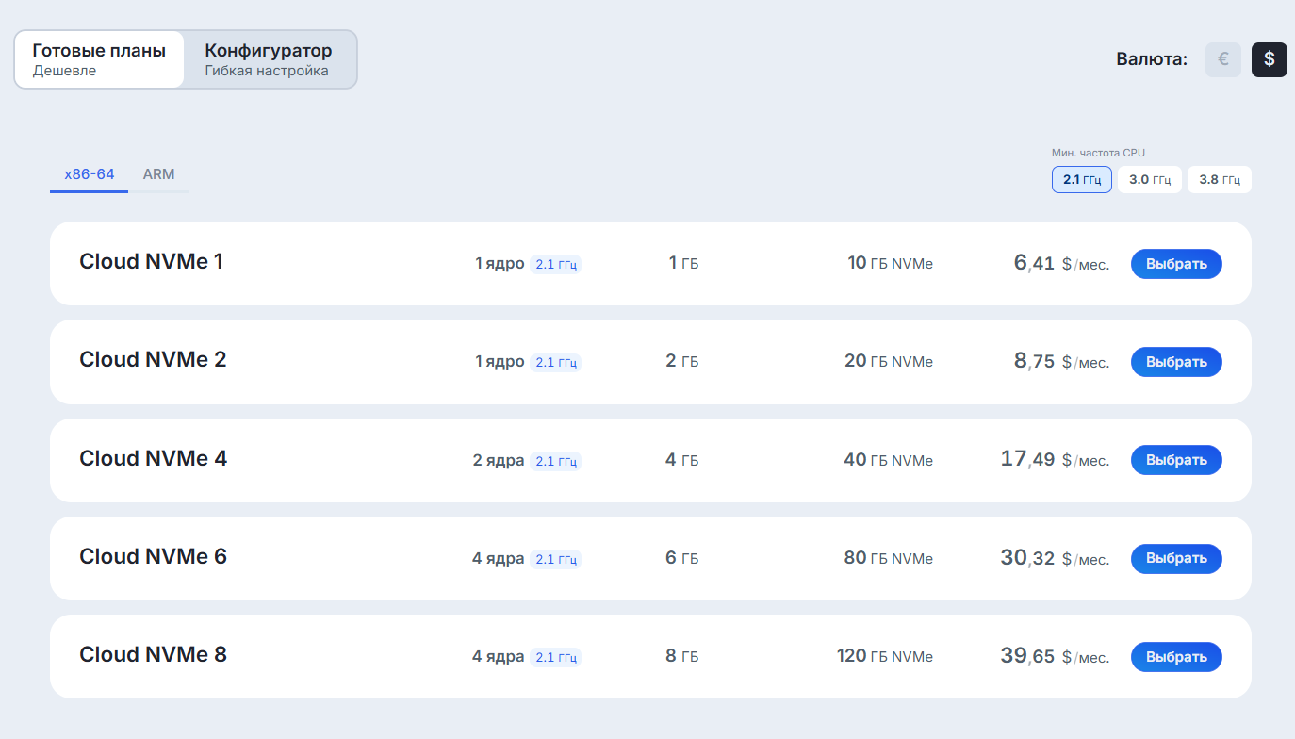Image resolution: width=1295 pixels, height=739 pixels.
Task: Set minimum CPU frequency to 3.8 GHz
Action: click(x=1220, y=179)
